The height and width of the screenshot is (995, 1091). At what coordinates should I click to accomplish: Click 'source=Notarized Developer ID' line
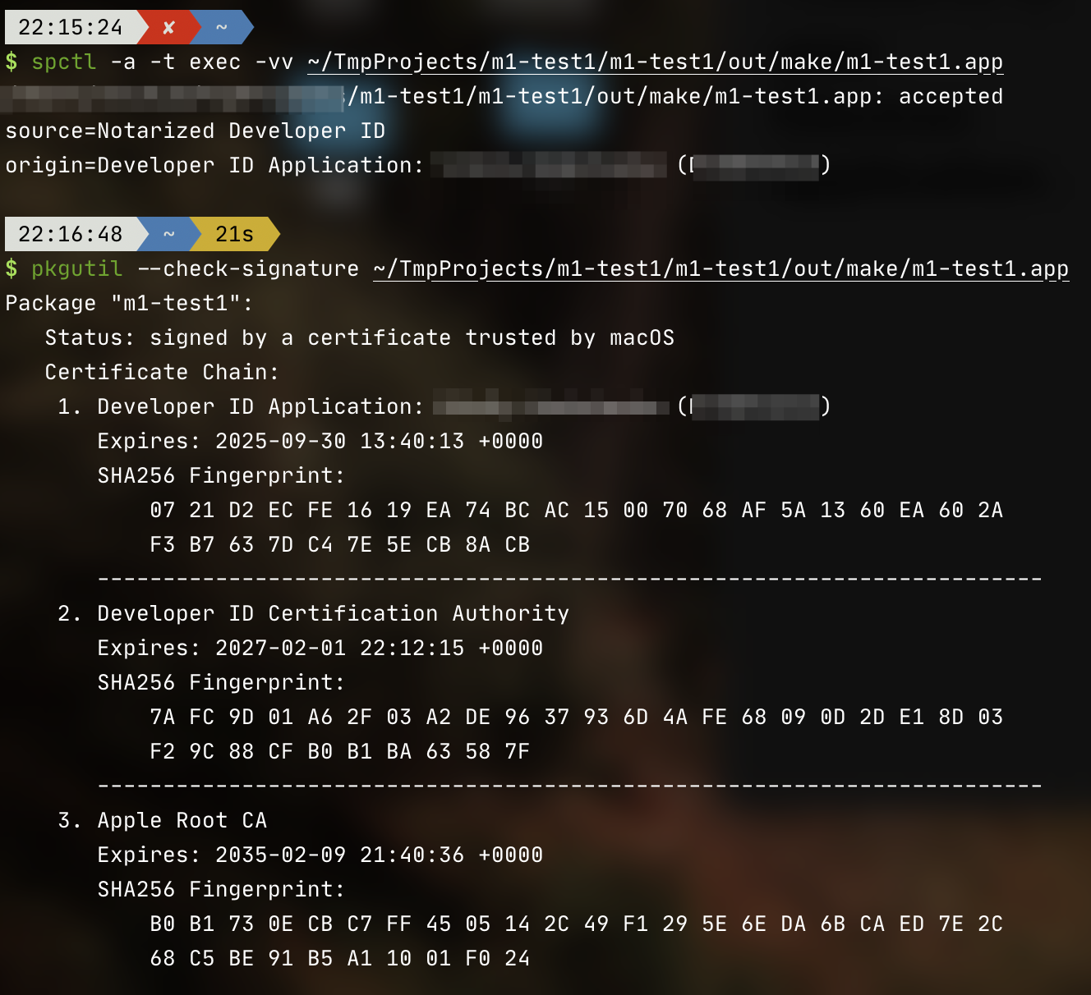[x=196, y=131]
